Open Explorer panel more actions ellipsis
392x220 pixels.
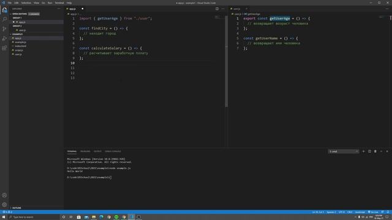coord(59,9)
